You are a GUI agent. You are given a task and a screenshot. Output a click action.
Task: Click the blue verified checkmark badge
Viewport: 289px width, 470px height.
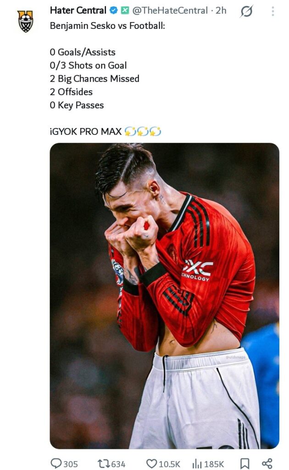pos(113,11)
